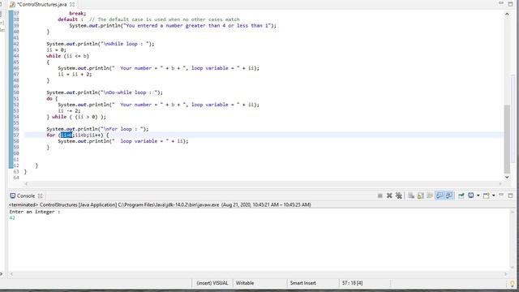
Task: Click the 'Enter an integer :' console line
Action: [x=35, y=212]
